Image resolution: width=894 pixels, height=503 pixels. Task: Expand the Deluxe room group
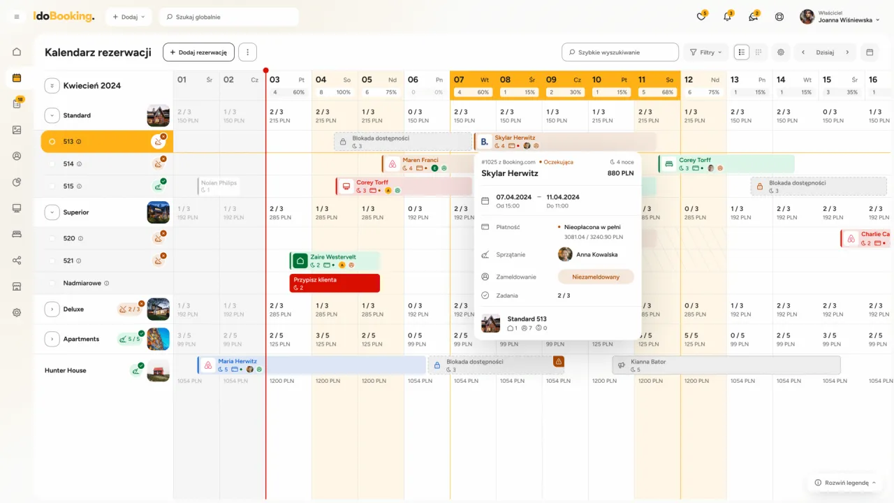(52, 309)
